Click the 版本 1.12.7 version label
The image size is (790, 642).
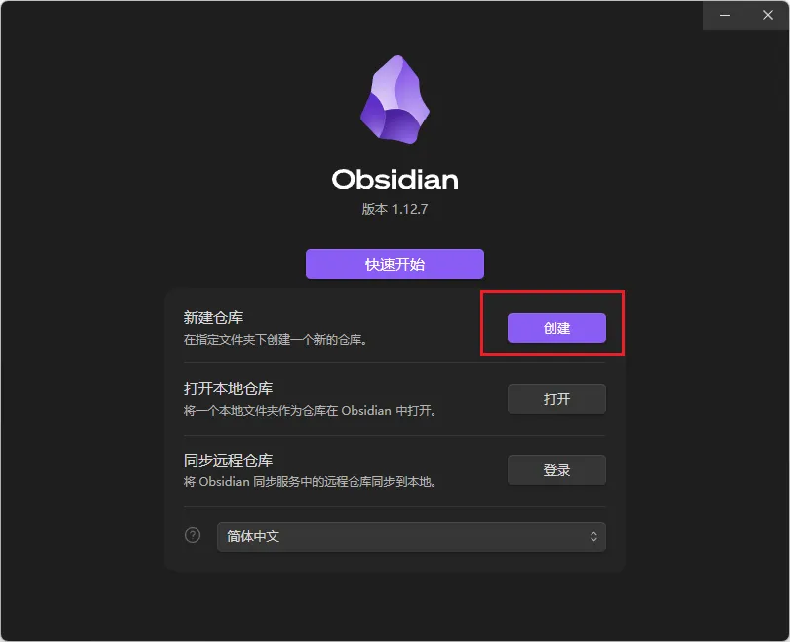click(394, 209)
